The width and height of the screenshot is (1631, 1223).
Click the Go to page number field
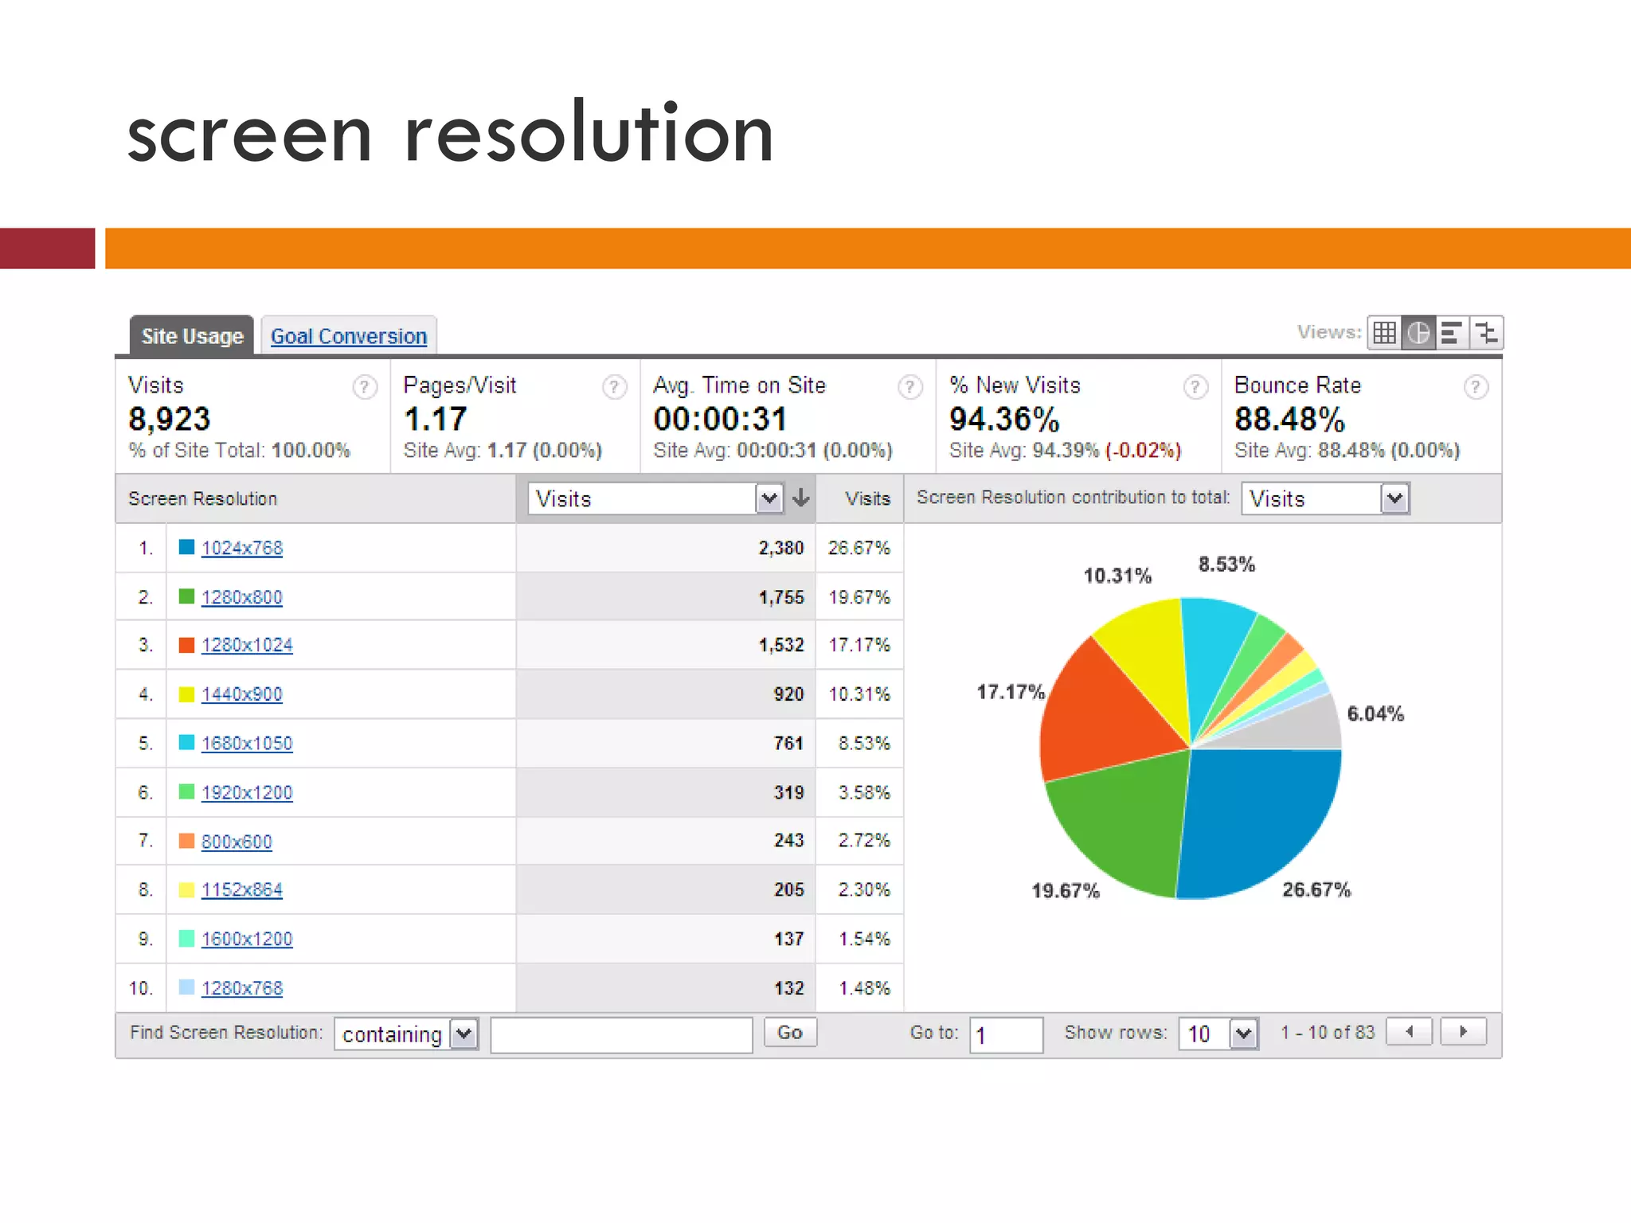pyautogui.click(x=1007, y=1034)
